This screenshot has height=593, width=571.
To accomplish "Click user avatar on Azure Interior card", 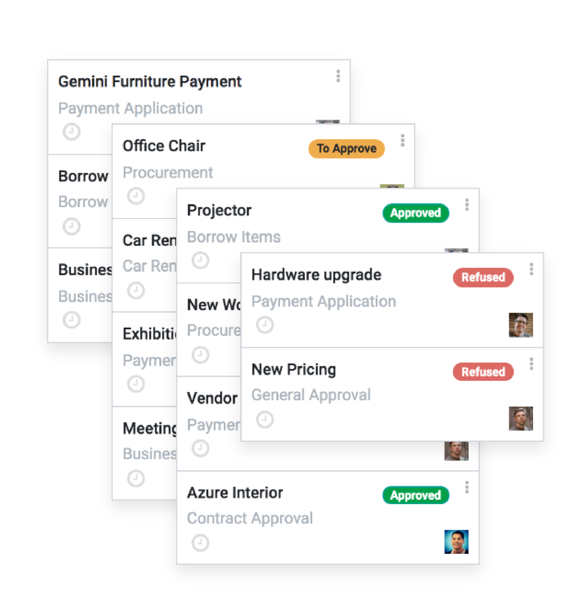I will tap(456, 542).
